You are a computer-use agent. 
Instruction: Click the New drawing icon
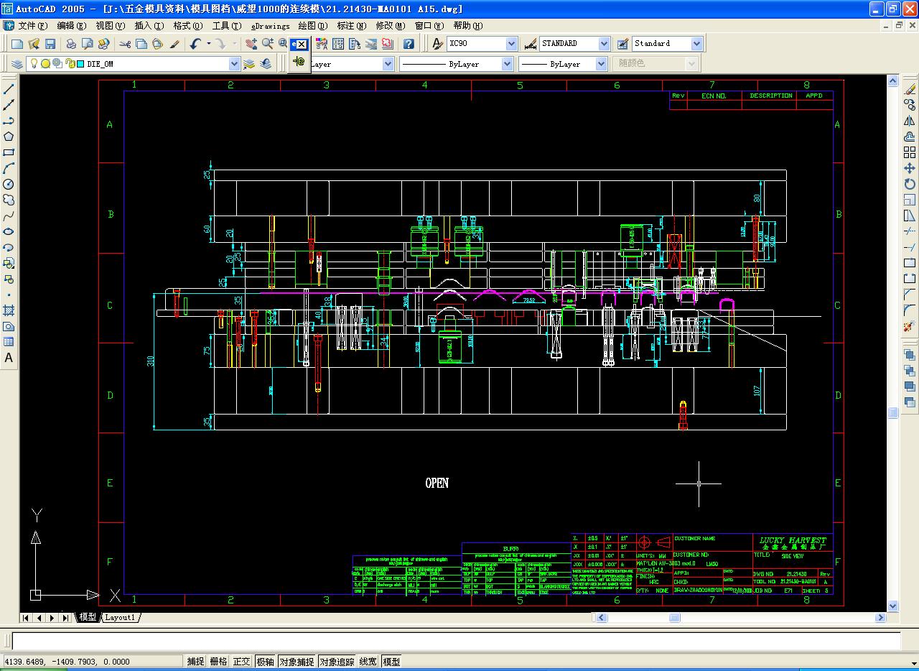pos(17,44)
